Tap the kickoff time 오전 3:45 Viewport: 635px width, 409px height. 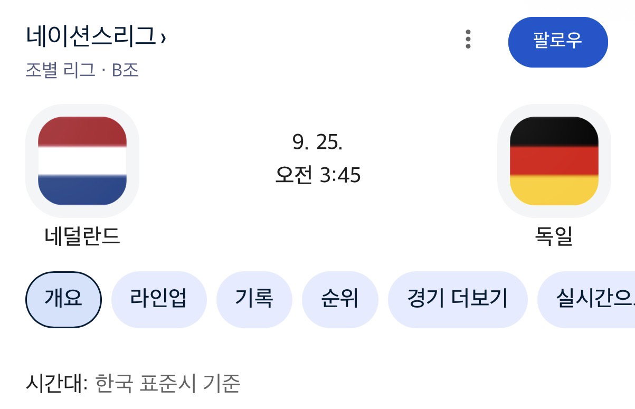[318, 175]
